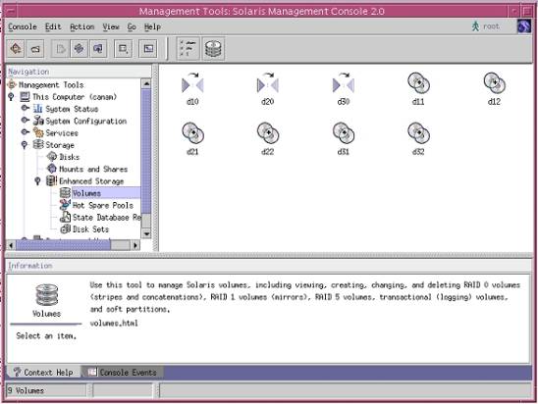Select Disk Sets label in tree
Screen dimensions: 538x404
(x=90, y=229)
